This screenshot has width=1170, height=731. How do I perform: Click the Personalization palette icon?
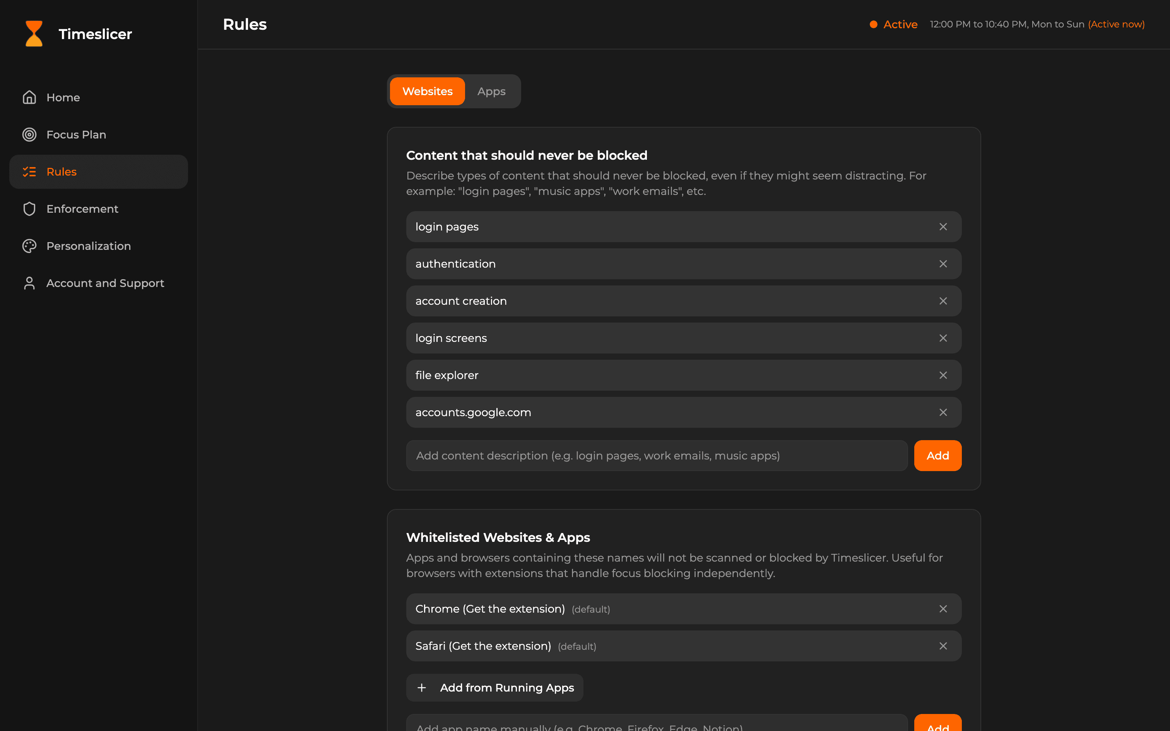(x=29, y=246)
